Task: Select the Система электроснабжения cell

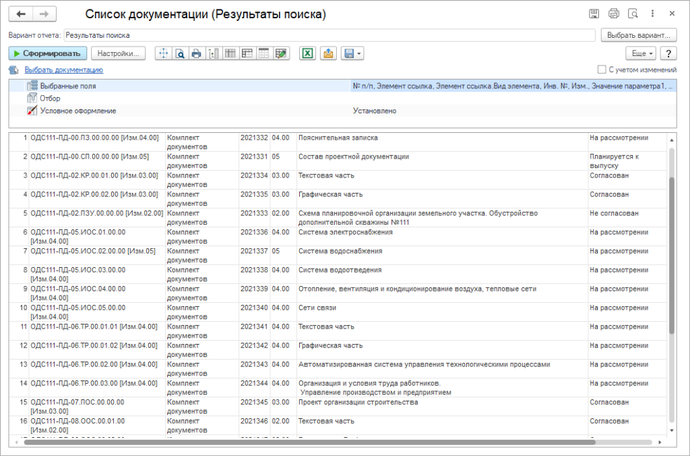Action: 442,237
